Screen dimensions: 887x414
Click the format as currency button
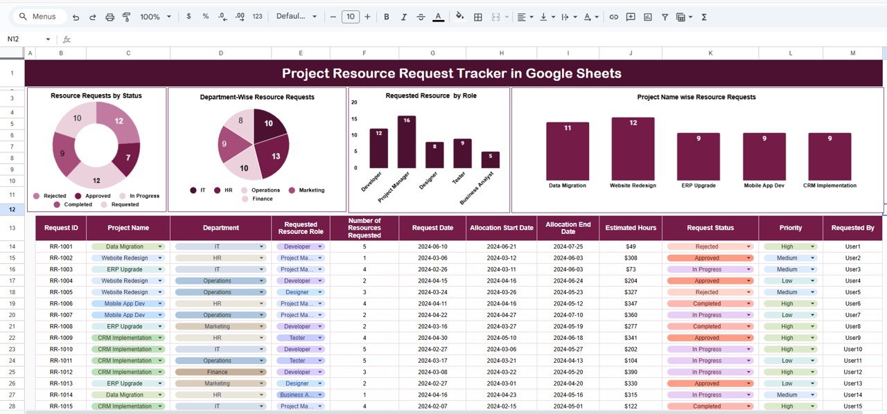(x=189, y=17)
